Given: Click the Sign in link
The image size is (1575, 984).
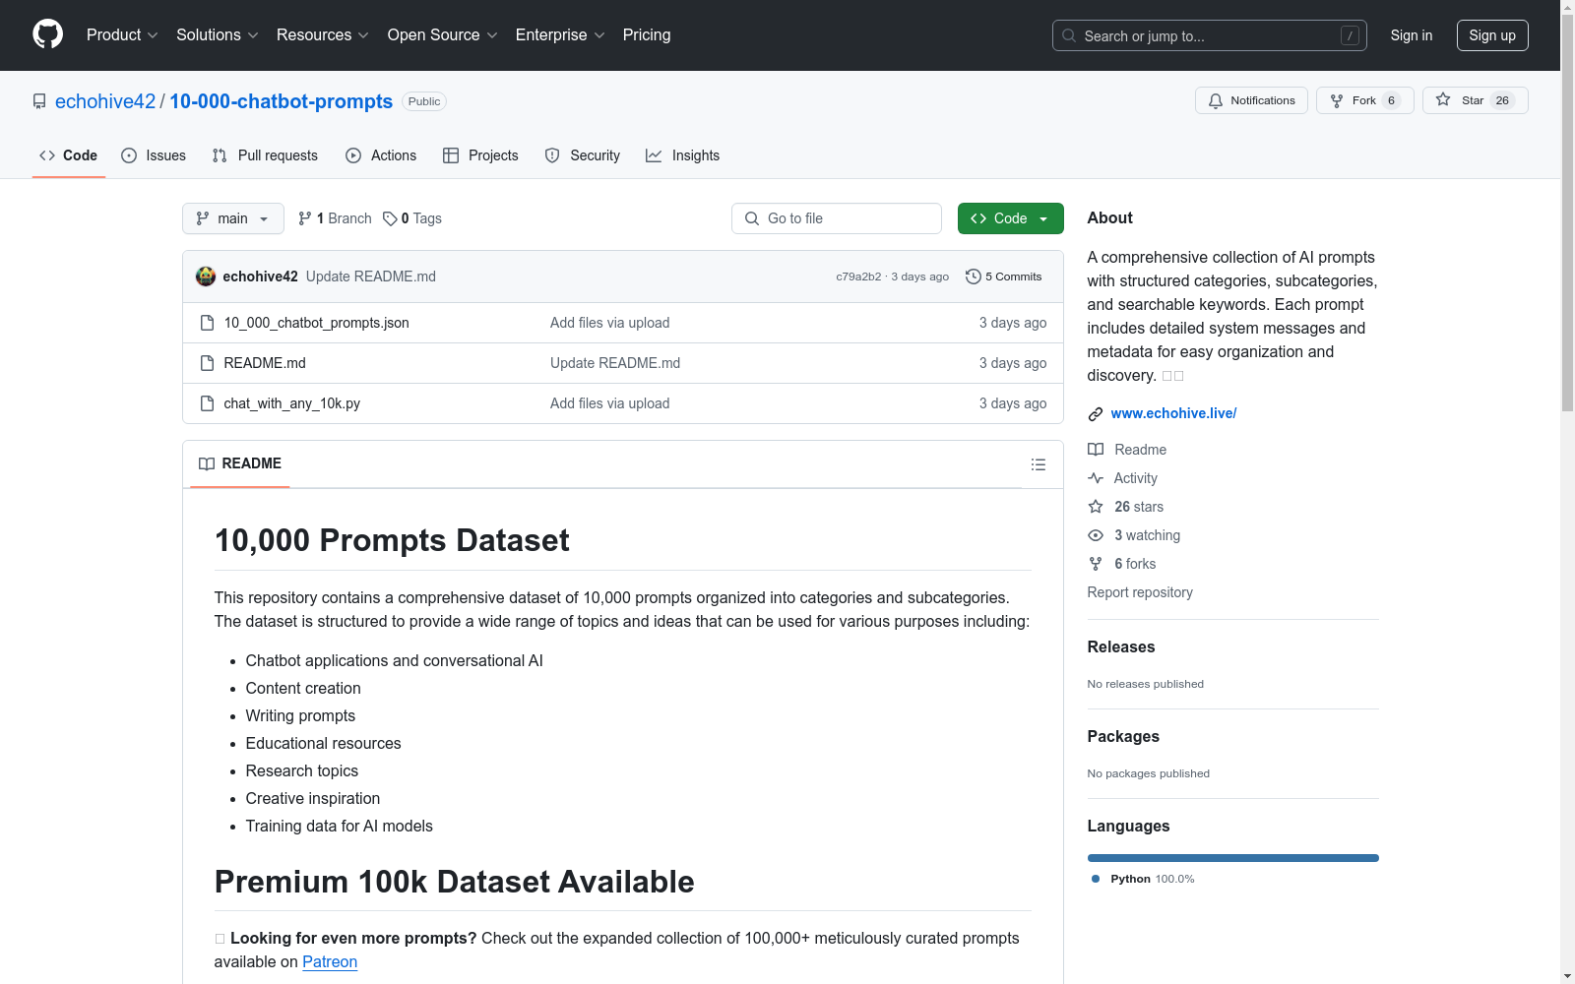Looking at the screenshot, I should (x=1411, y=35).
